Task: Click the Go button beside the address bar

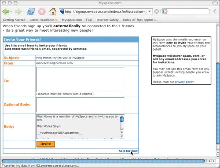Action: point(157,11)
